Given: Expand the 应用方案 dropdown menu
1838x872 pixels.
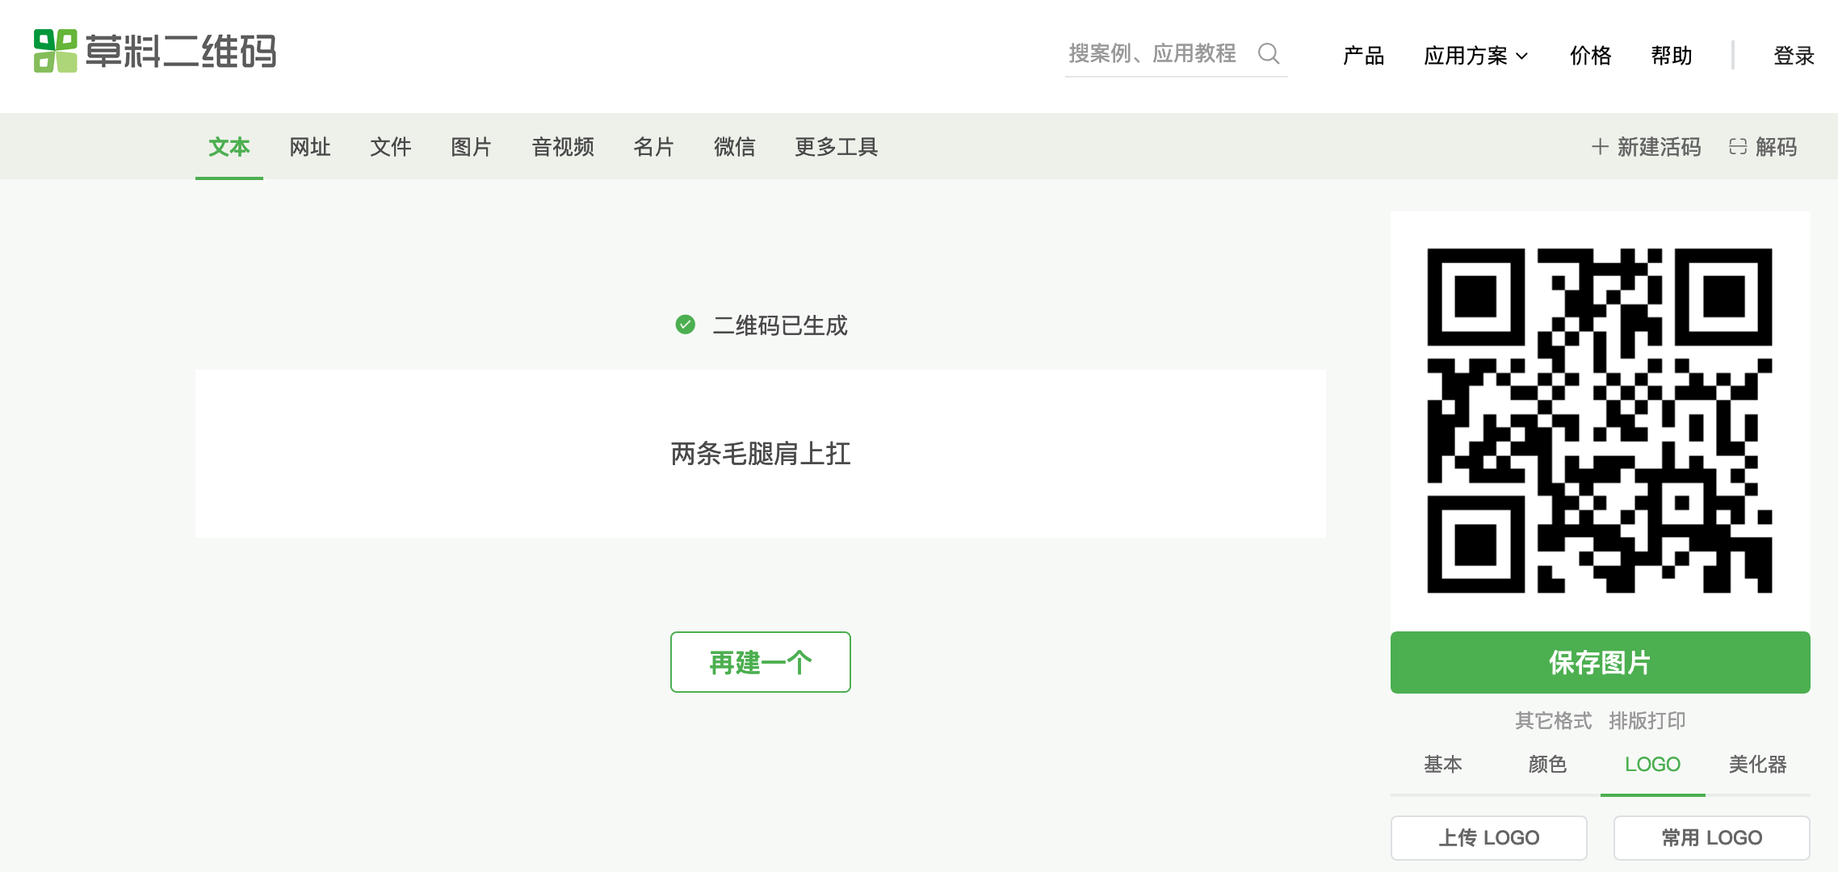Looking at the screenshot, I should click(x=1475, y=56).
